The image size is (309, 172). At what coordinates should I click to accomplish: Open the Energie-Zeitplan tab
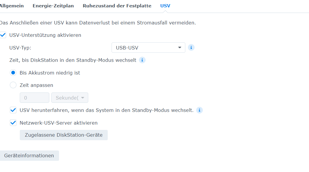[x=53, y=6]
